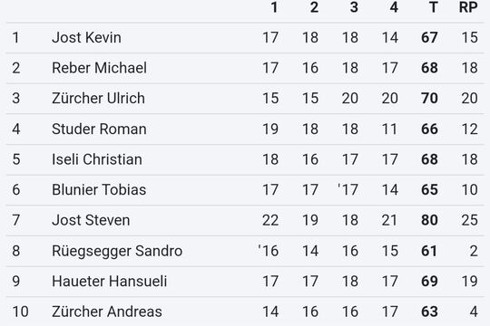Select Jost Steven's total score 80
This screenshot has height=326, width=490.
(429, 220)
